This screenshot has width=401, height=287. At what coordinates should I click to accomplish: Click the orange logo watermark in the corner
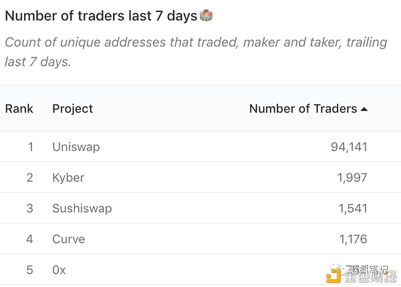[333, 275]
